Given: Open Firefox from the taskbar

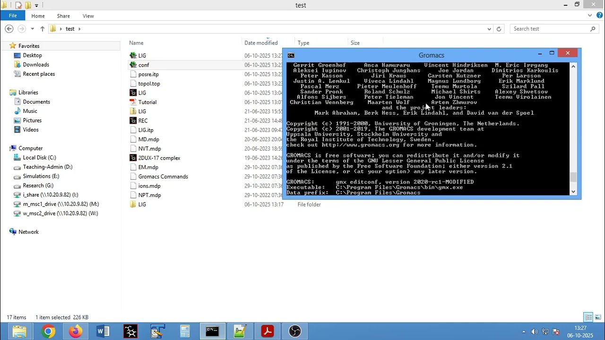Looking at the screenshot, I should (75, 331).
